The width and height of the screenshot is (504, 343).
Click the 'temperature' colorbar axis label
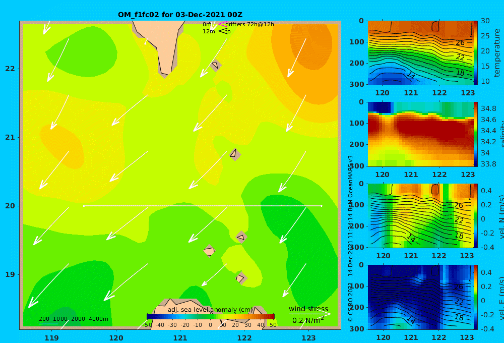(497, 53)
